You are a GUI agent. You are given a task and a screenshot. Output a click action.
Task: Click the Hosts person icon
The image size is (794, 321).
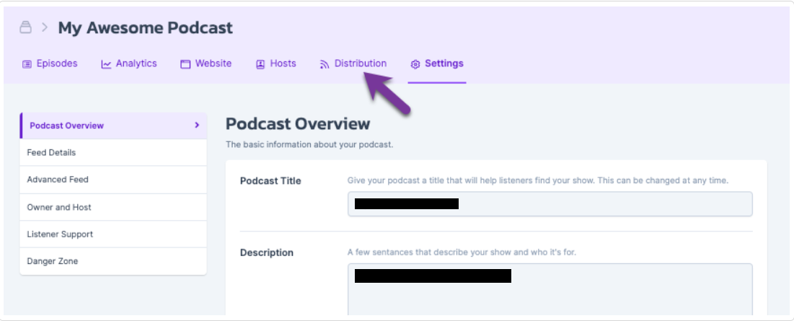point(260,64)
